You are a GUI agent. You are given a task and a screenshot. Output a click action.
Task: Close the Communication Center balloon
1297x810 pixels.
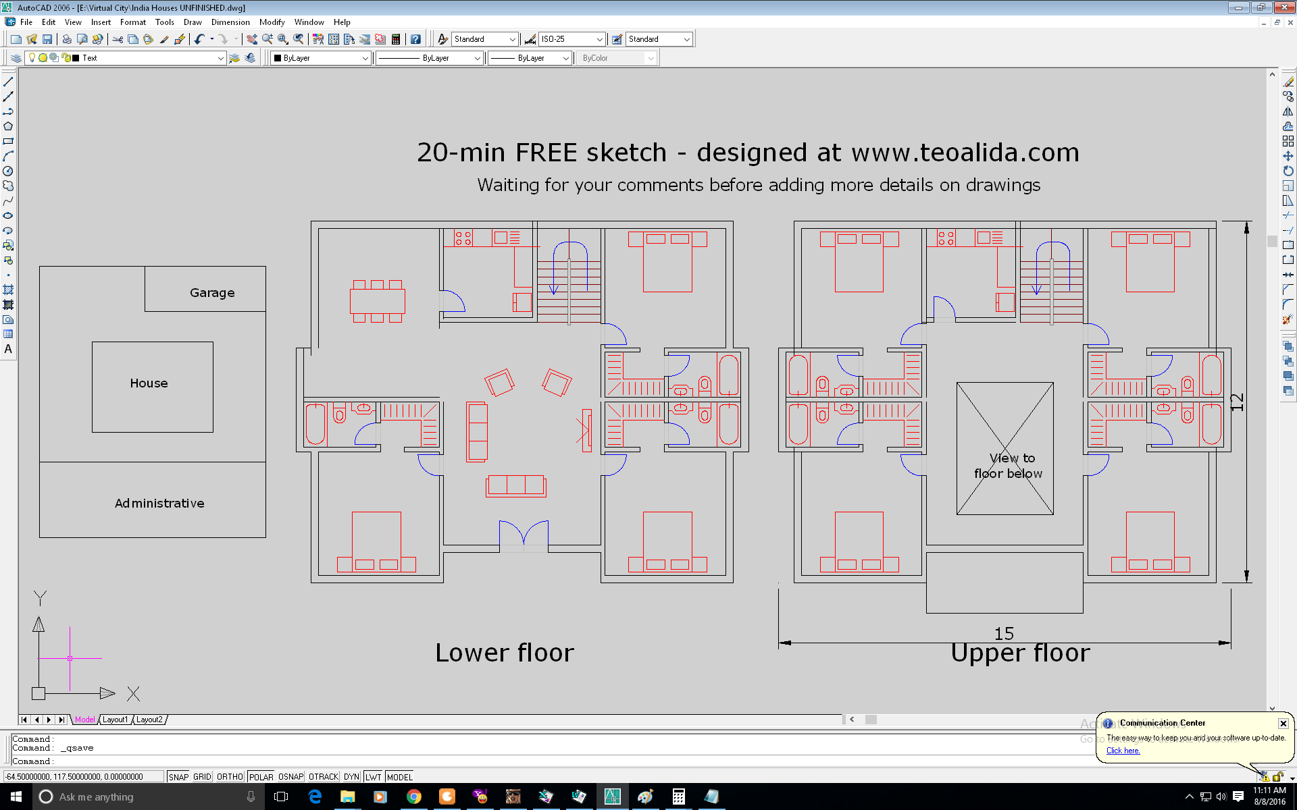click(1283, 724)
